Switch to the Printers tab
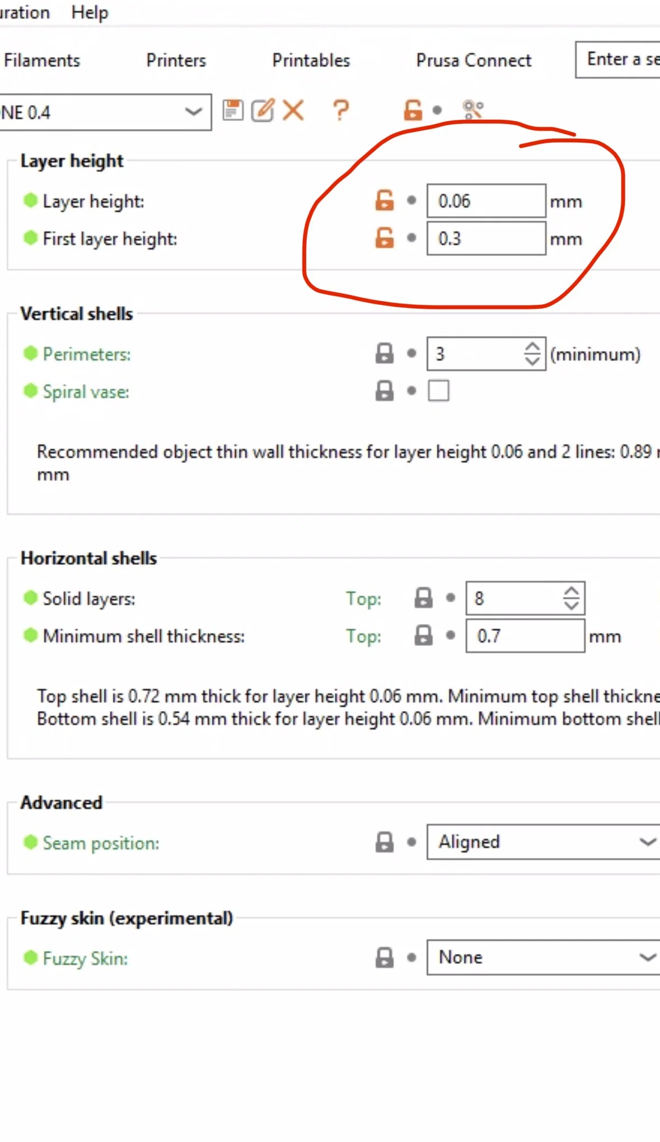This screenshot has width=660, height=1142. click(x=176, y=60)
